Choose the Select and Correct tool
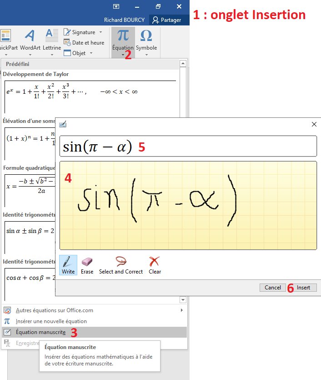This screenshot has width=321, height=380. [121, 265]
